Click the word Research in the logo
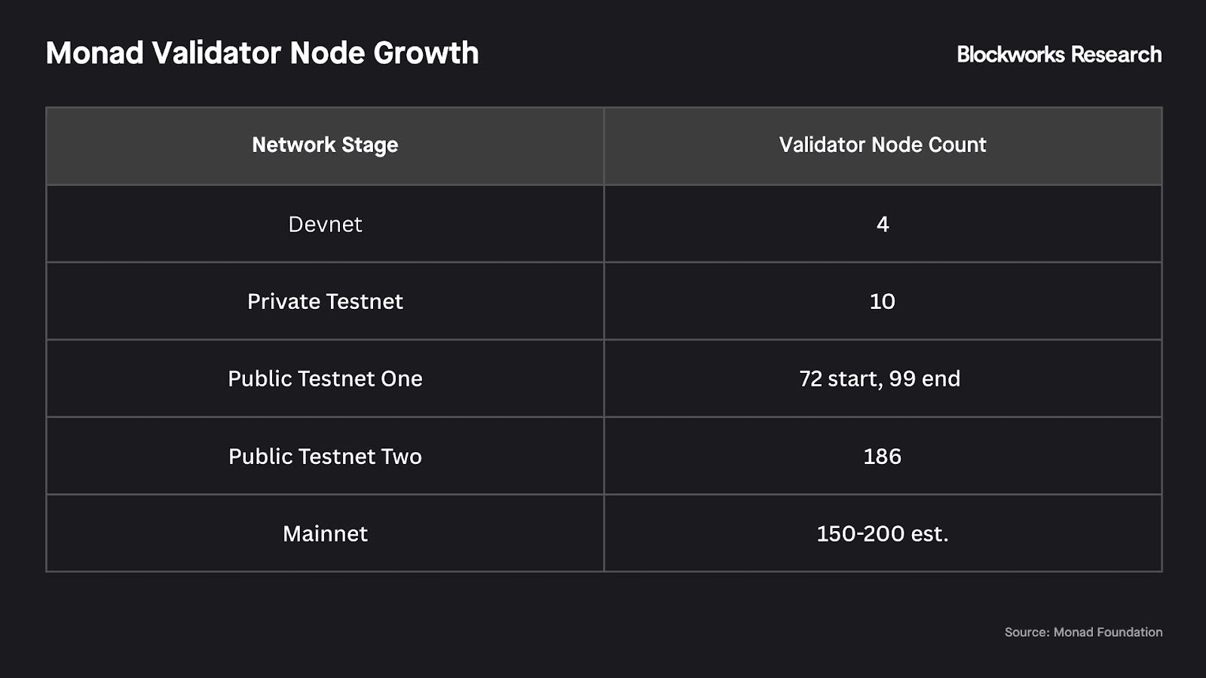Viewport: 1206px width, 678px height. tap(1116, 54)
